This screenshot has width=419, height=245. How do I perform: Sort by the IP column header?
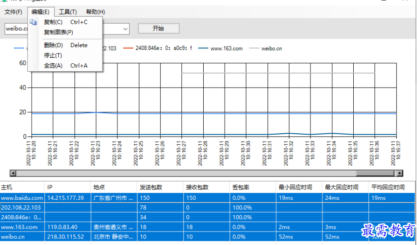pyautogui.click(x=68, y=187)
